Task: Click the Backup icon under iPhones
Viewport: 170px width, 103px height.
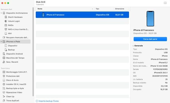Action: (6, 50)
